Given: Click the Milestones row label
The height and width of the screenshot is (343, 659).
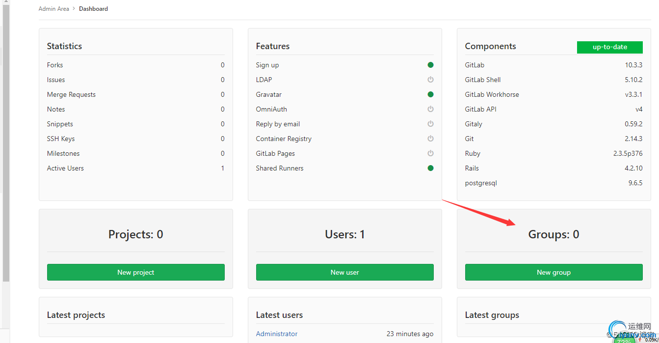Looking at the screenshot, I should [x=63, y=153].
